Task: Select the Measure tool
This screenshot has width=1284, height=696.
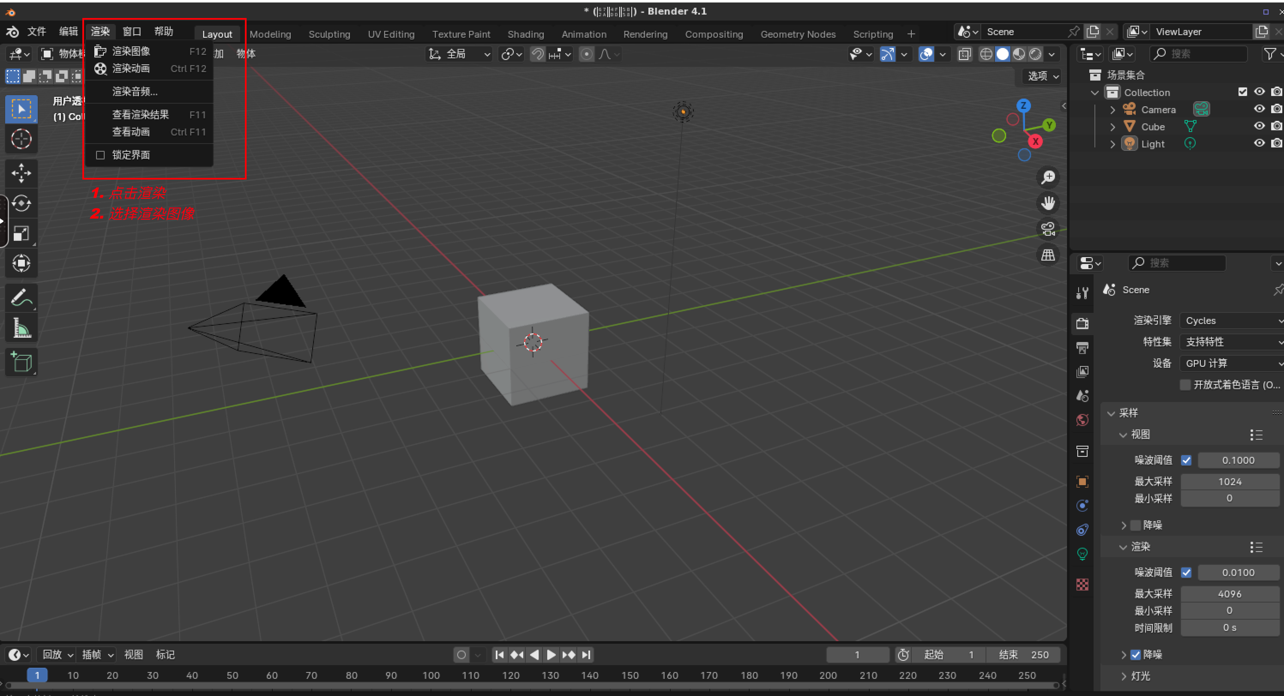Action: [21, 328]
